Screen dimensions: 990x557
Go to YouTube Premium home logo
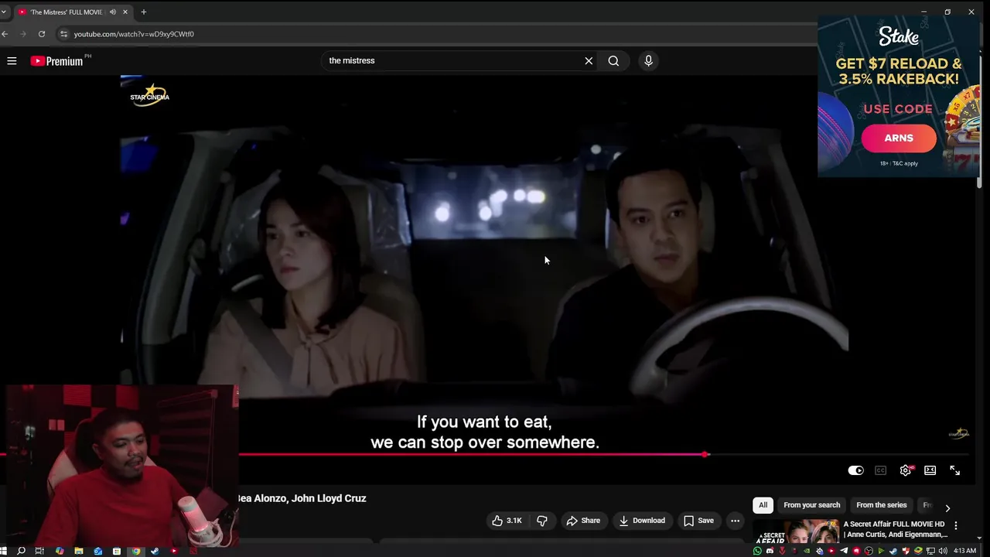click(57, 60)
